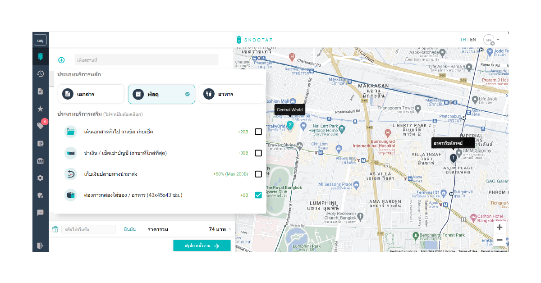
Task: Click the logout icon at sidebar bottom
Action: 40,246
